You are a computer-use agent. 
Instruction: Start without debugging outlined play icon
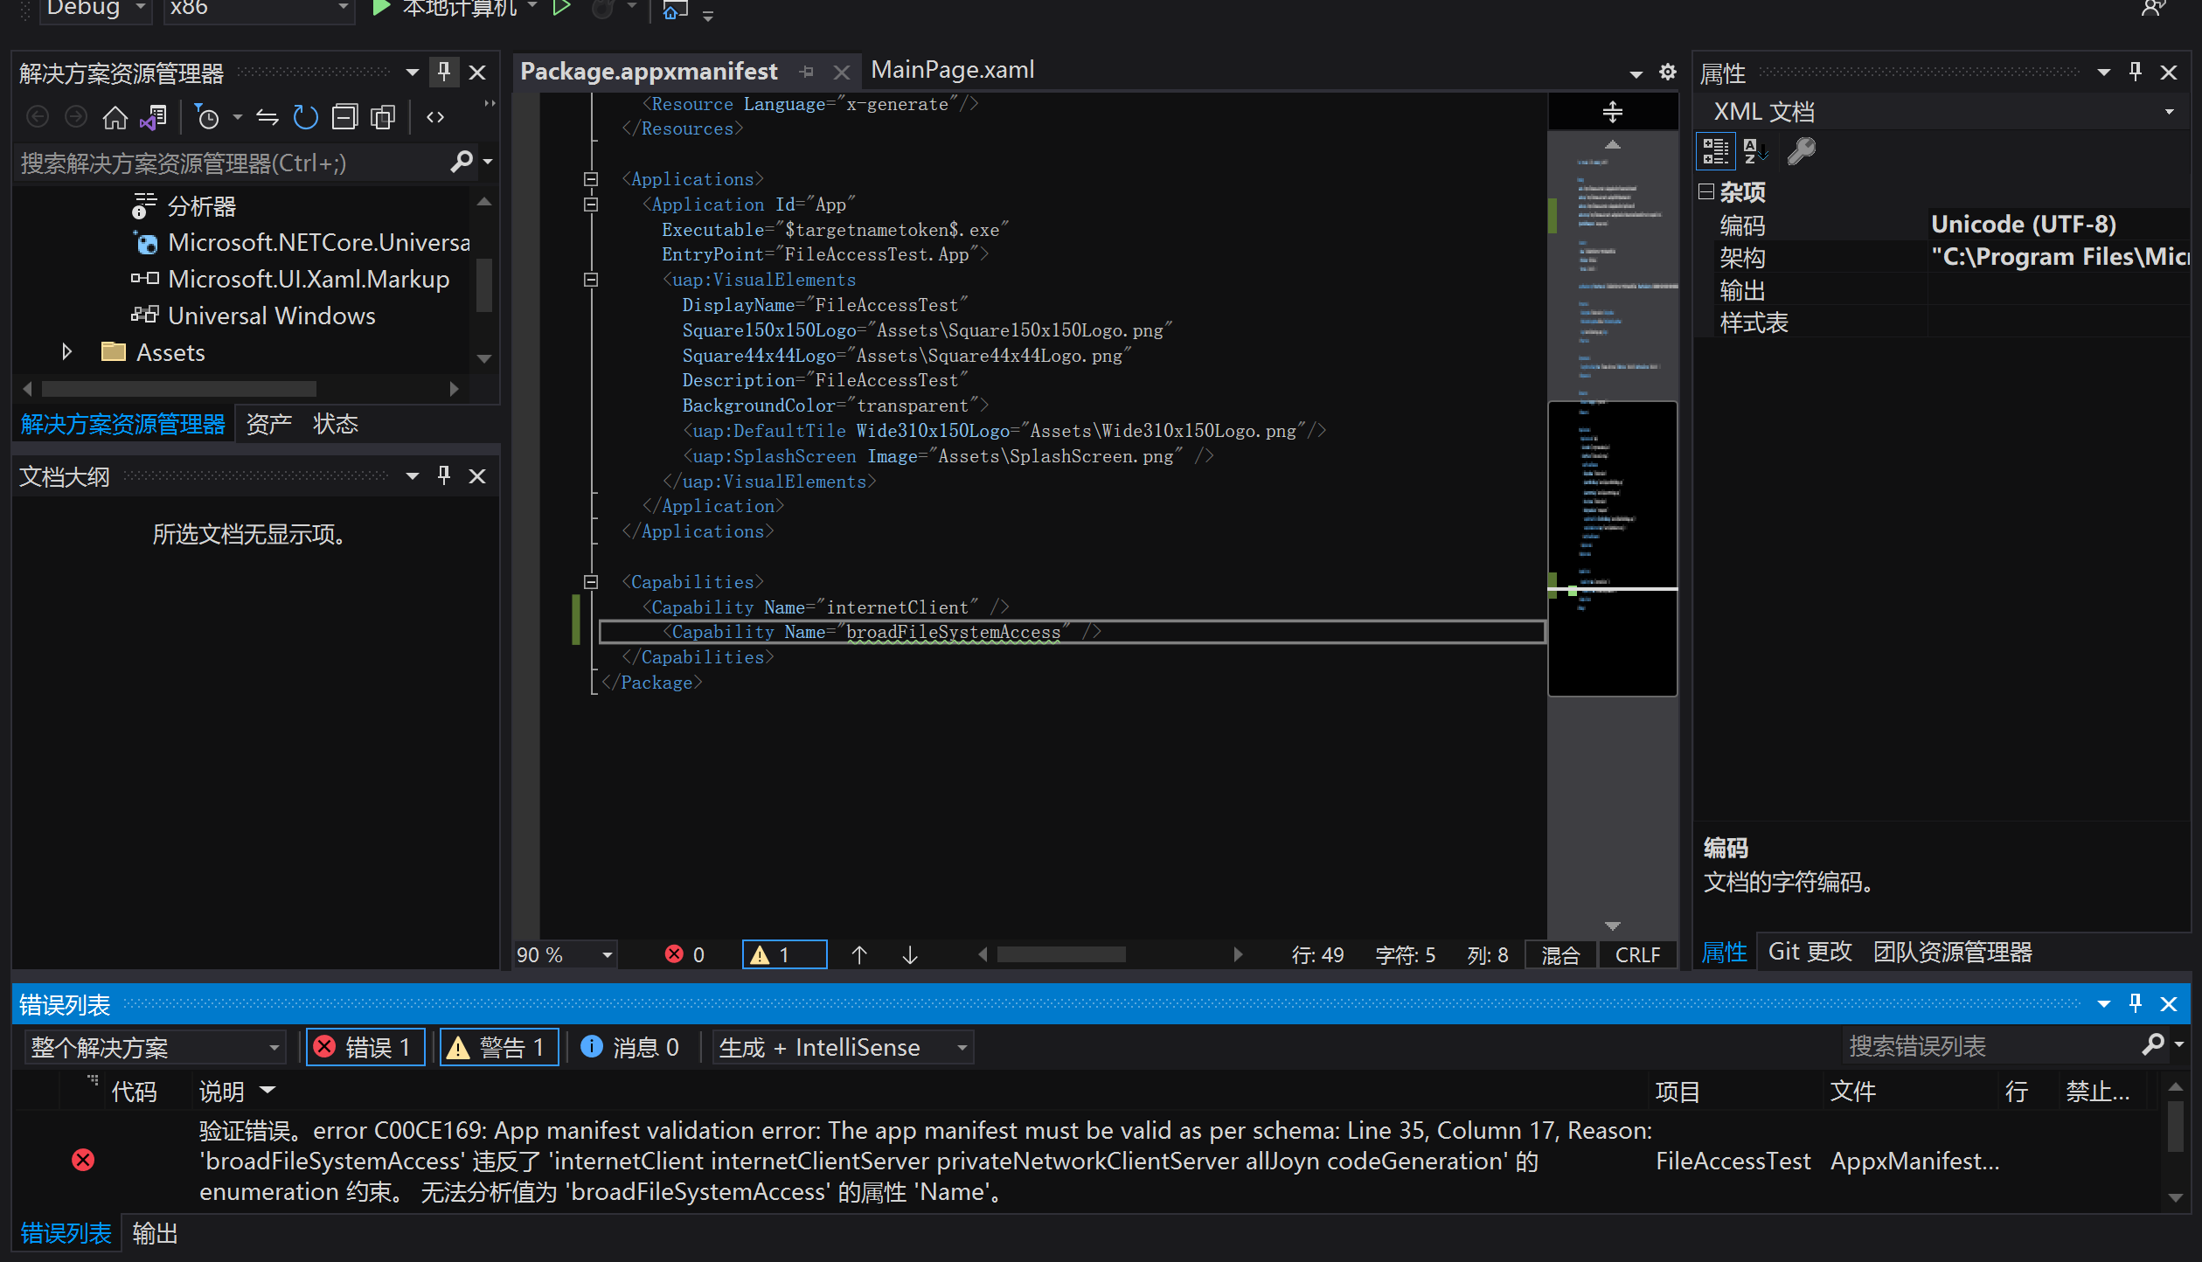562,9
